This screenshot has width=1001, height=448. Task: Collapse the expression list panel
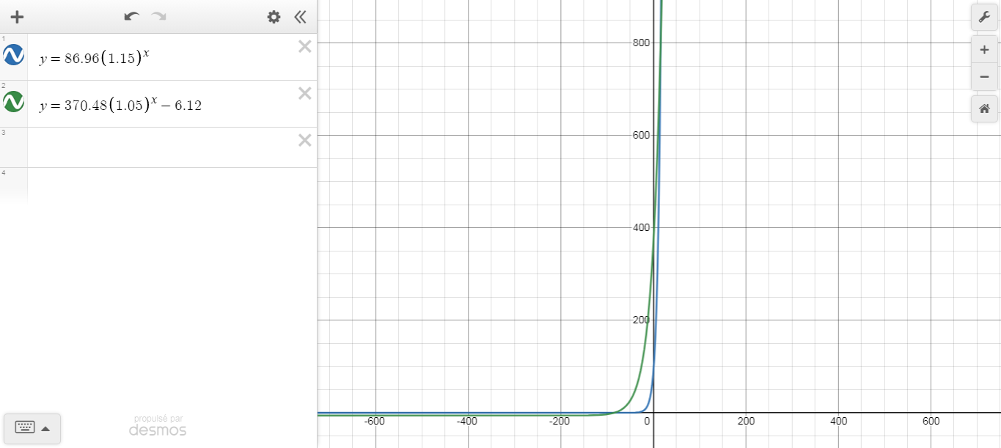300,17
